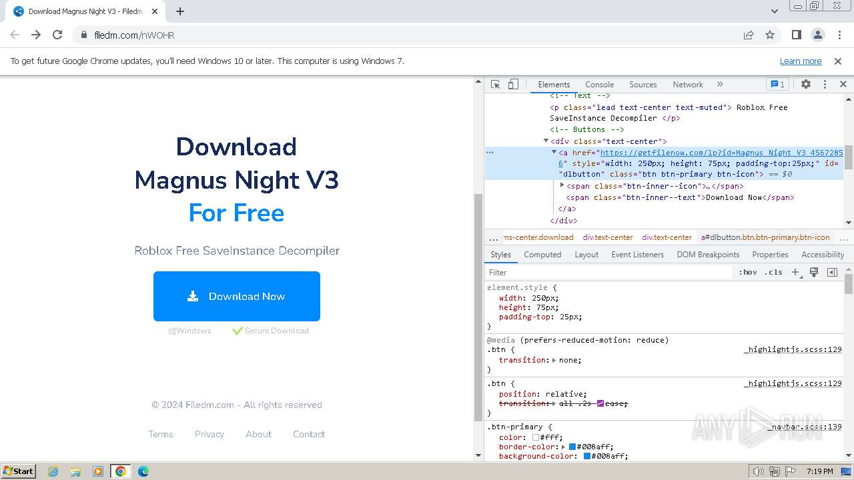The height and width of the screenshot is (480, 854).
Task: Open the Windows Start menu
Action: (18, 471)
